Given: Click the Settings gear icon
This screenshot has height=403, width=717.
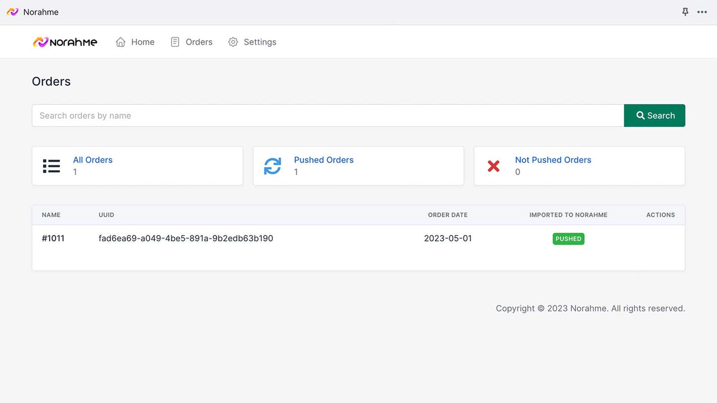Looking at the screenshot, I should (233, 41).
